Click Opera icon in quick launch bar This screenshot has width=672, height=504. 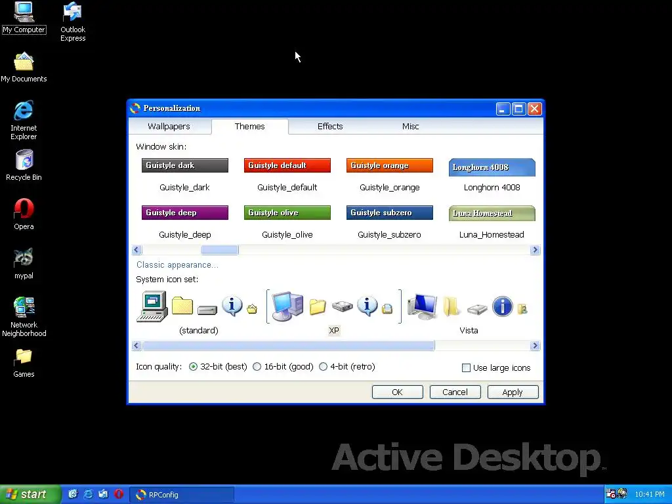coord(119,494)
